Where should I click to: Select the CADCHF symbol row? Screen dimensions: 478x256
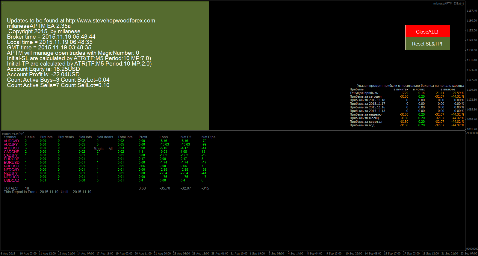point(105,152)
